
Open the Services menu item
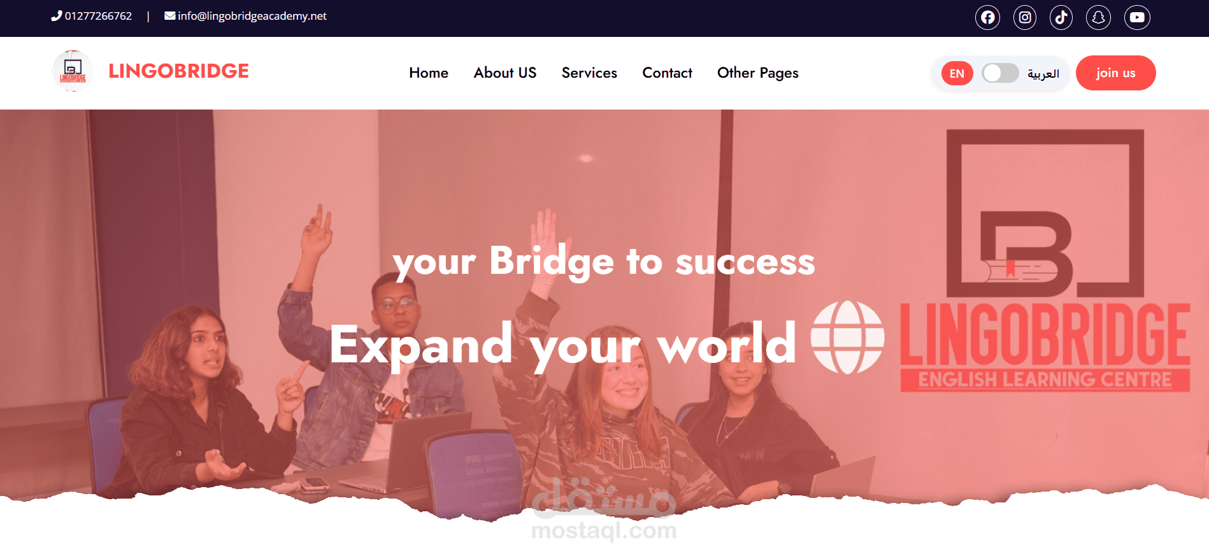coord(589,73)
